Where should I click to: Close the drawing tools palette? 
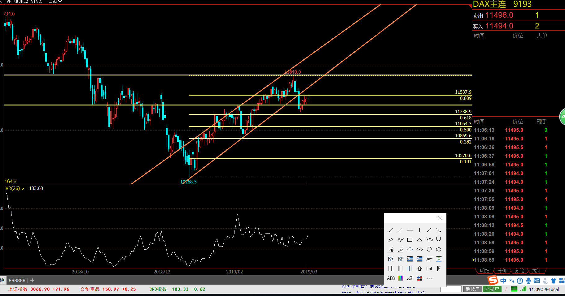440,218
